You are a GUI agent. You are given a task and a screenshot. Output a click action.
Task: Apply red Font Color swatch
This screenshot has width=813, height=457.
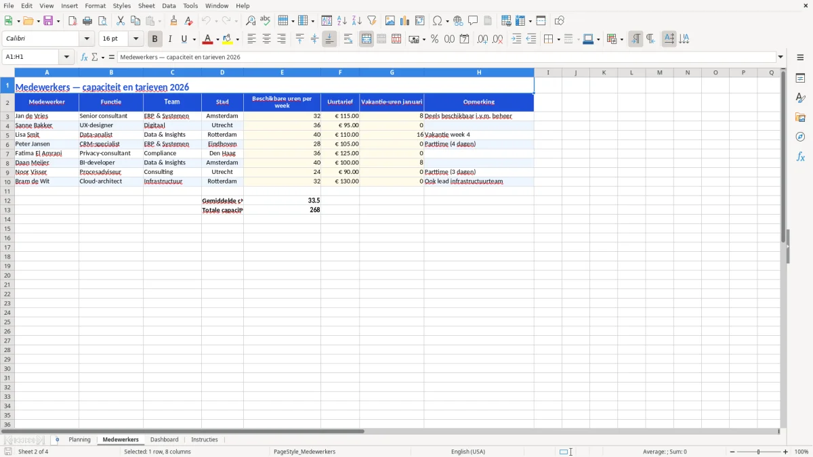tap(208, 39)
